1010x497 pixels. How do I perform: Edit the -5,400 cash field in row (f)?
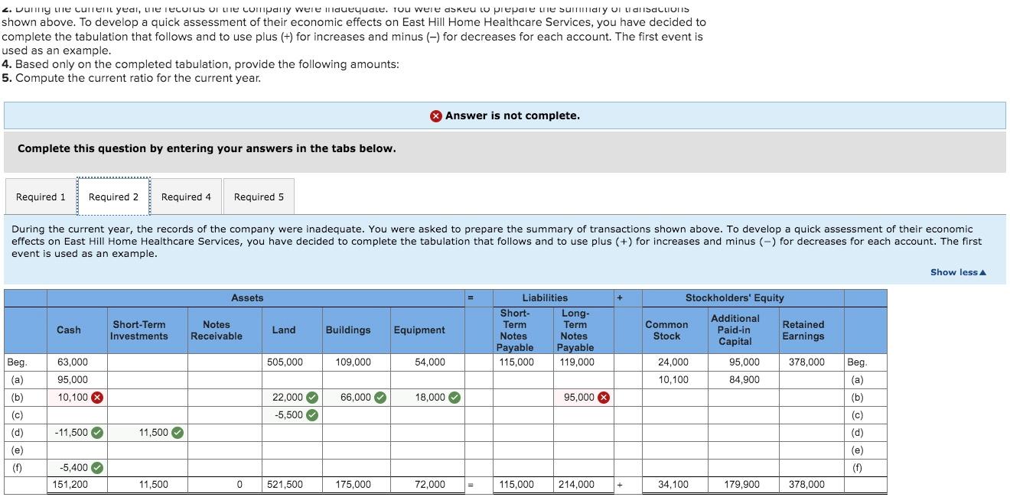coord(77,468)
